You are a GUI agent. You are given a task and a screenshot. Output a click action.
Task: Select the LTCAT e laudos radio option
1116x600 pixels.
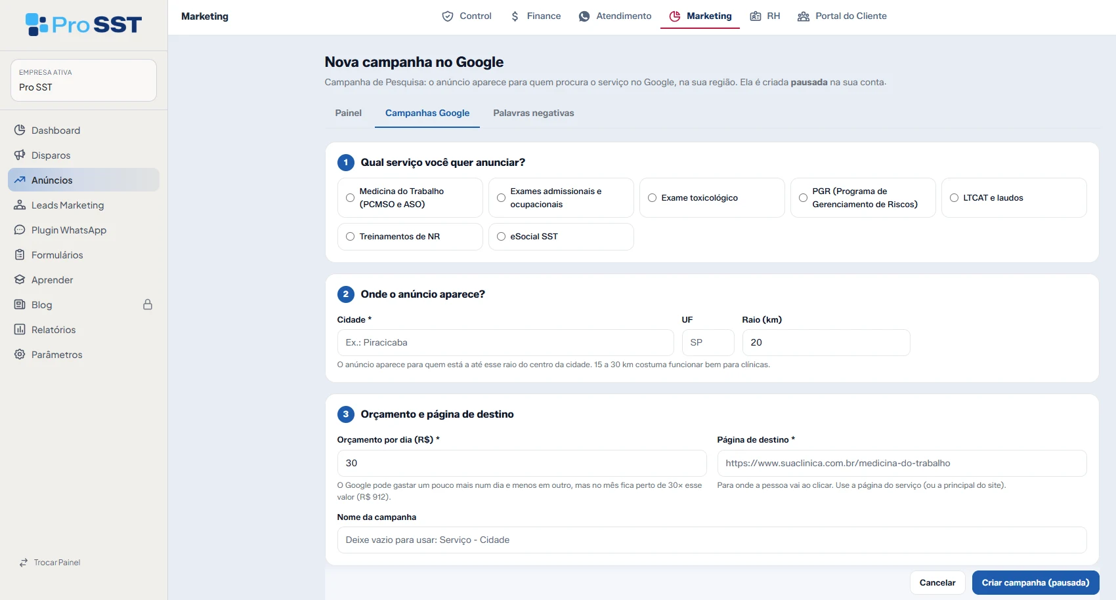[1014, 197]
